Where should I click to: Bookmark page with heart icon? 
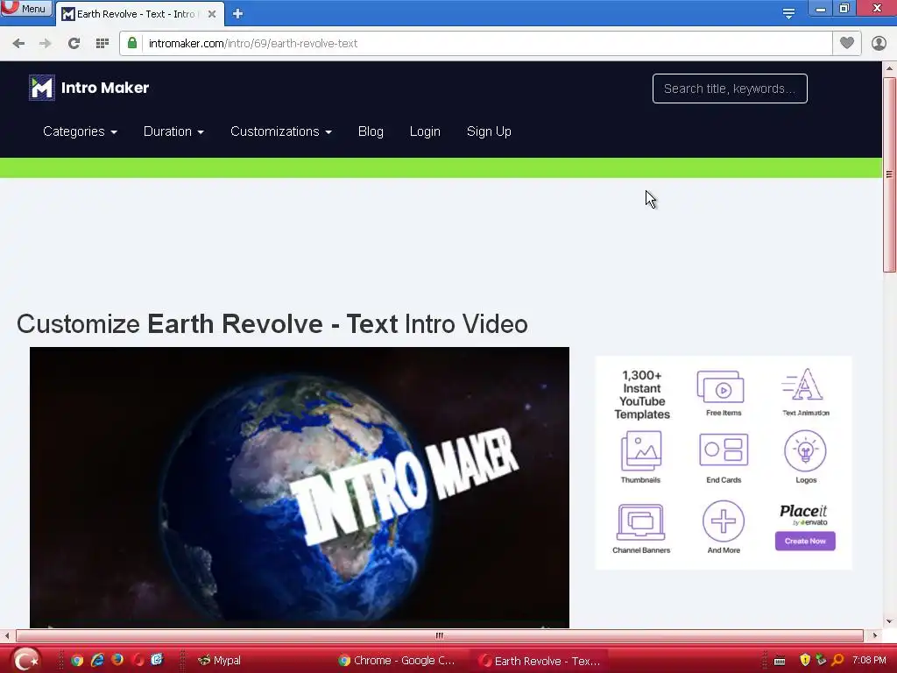tap(847, 43)
